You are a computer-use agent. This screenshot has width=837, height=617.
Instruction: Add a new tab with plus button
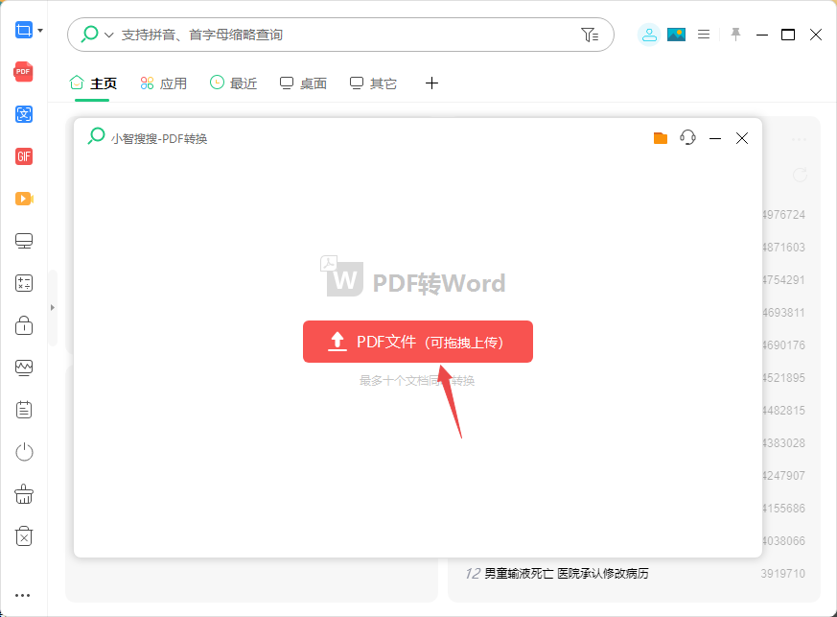coord(431,83)
